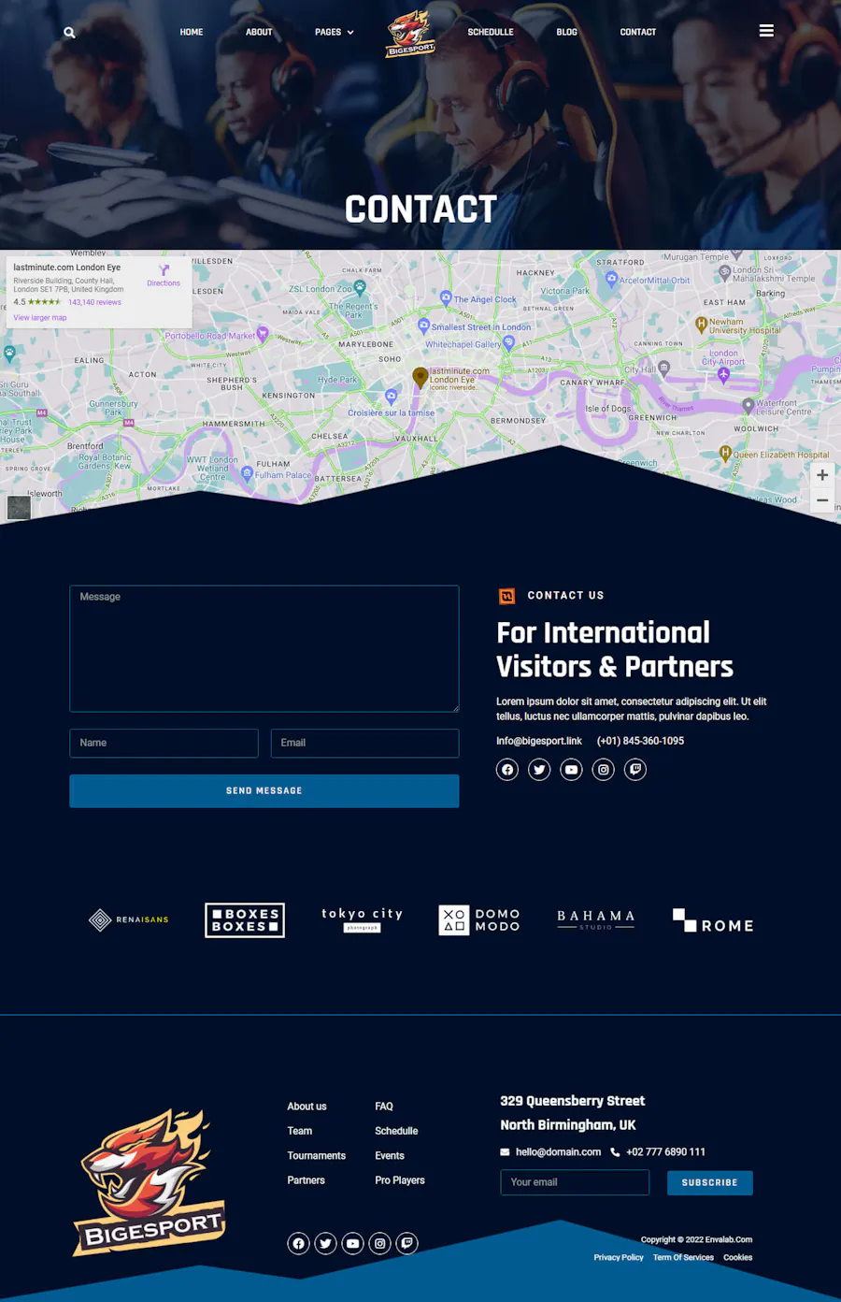841x1302 pixels.
Task: Focus the Email field in contact form
Action: click(x=364, y=744)
